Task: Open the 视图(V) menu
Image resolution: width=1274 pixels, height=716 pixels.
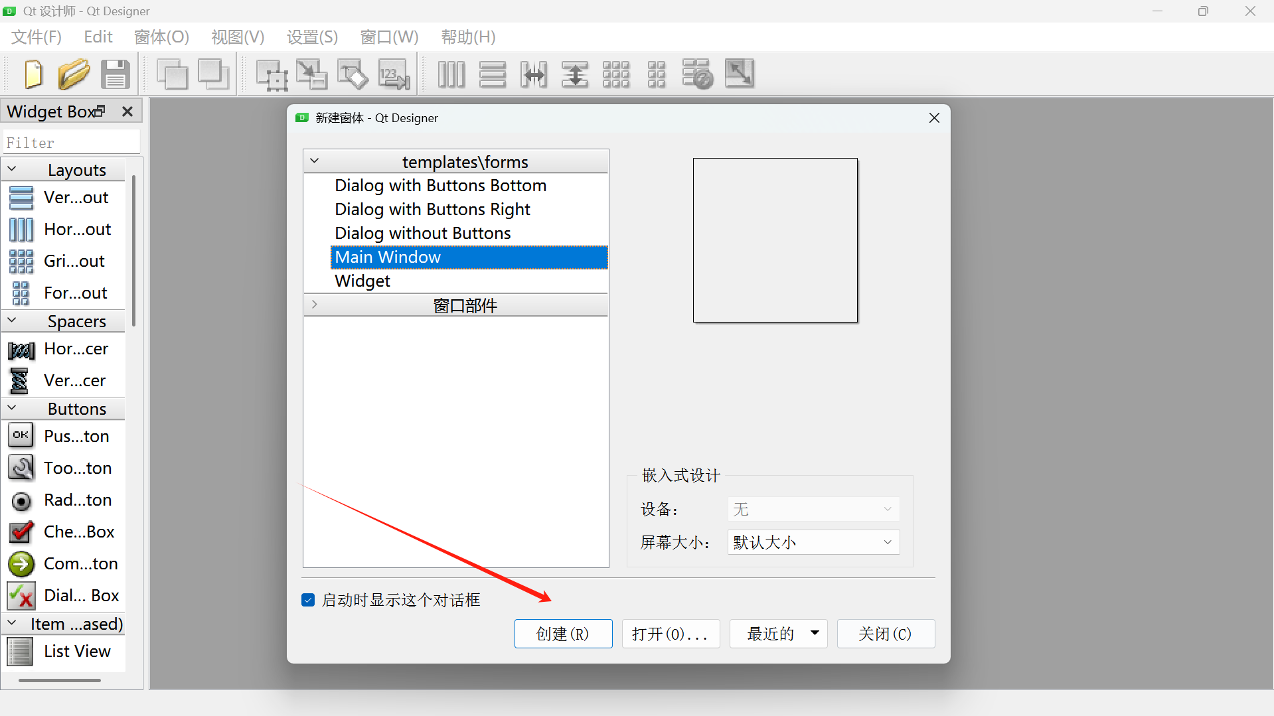Action: 238,37
